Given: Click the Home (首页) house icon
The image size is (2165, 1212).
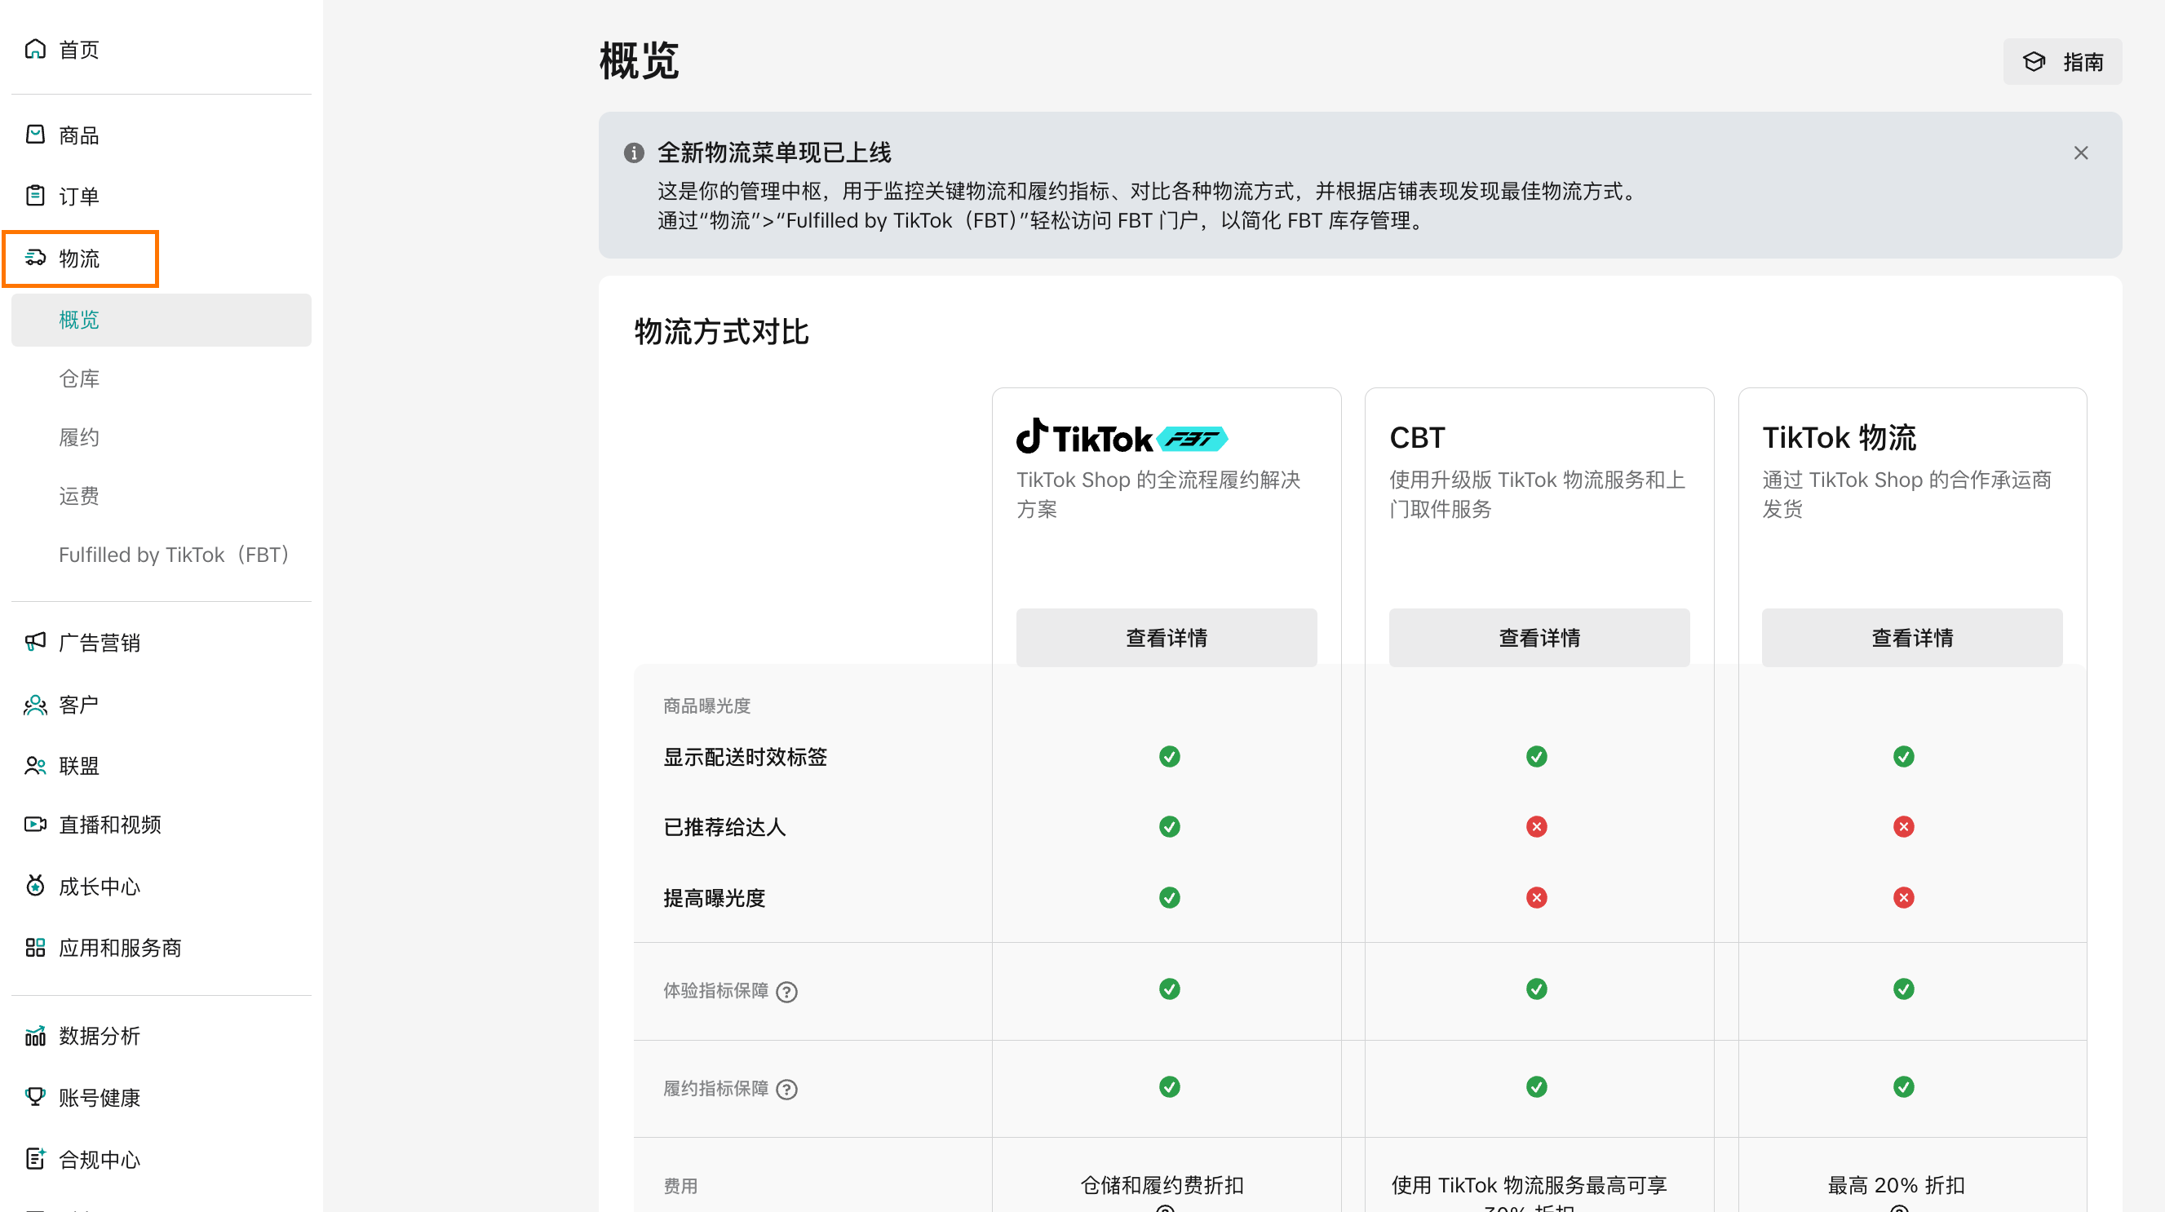Looking at the screenshot, I should pyautogui.click(x=35, y=50).
